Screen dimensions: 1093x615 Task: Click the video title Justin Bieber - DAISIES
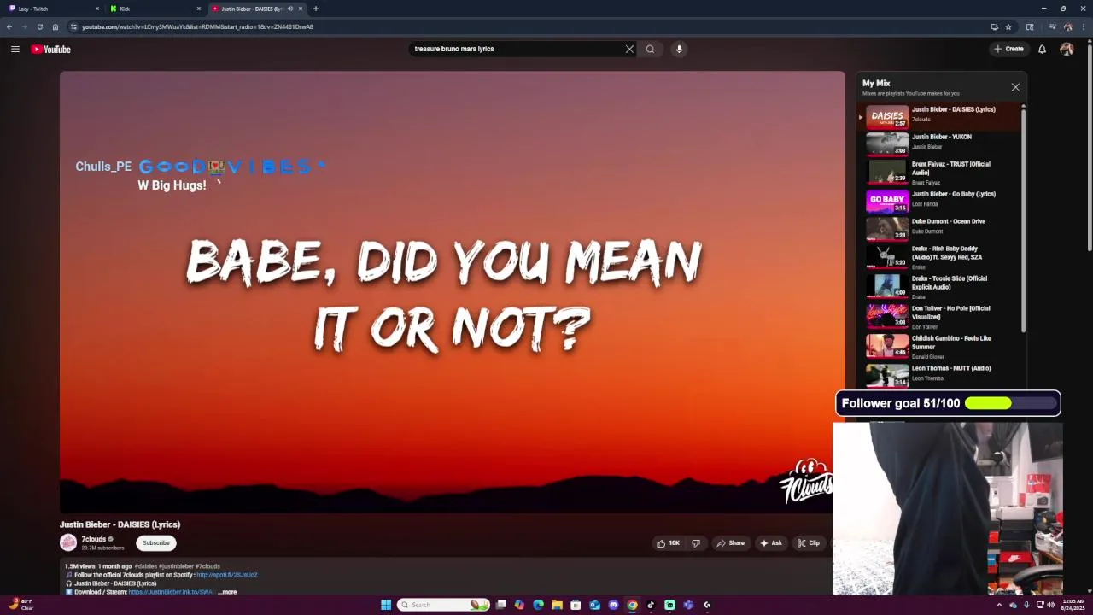point(120,524)
